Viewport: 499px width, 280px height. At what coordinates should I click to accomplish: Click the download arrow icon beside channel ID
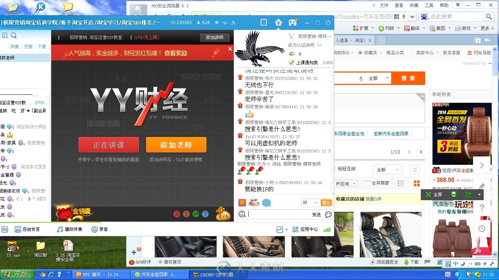click(233, 23)
